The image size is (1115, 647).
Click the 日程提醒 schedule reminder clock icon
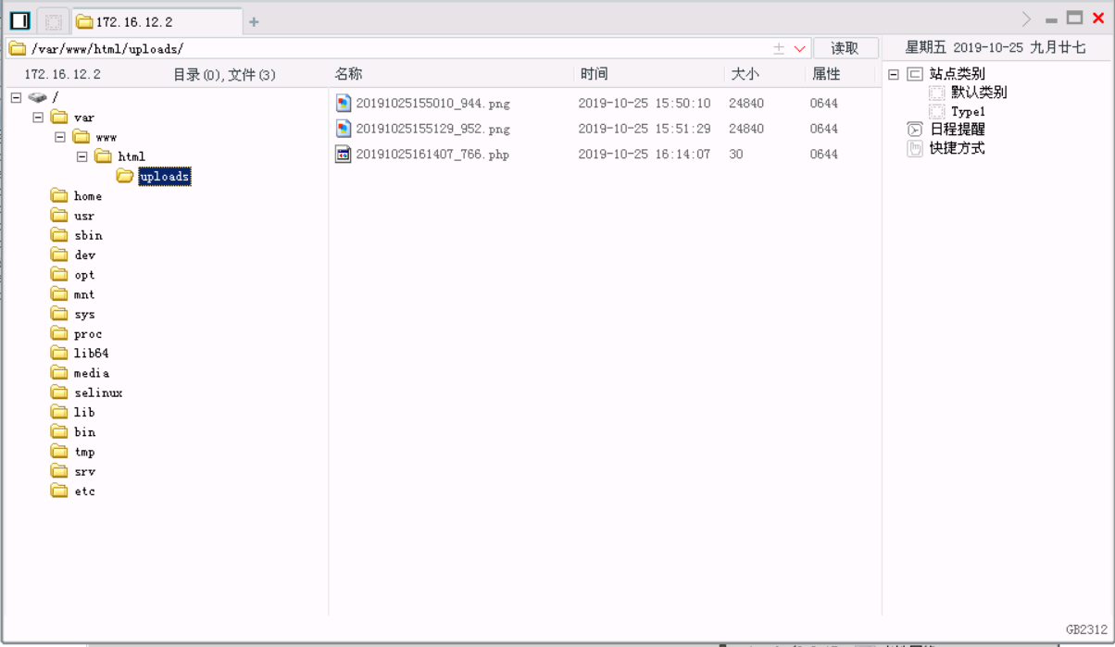click(913, 130)
